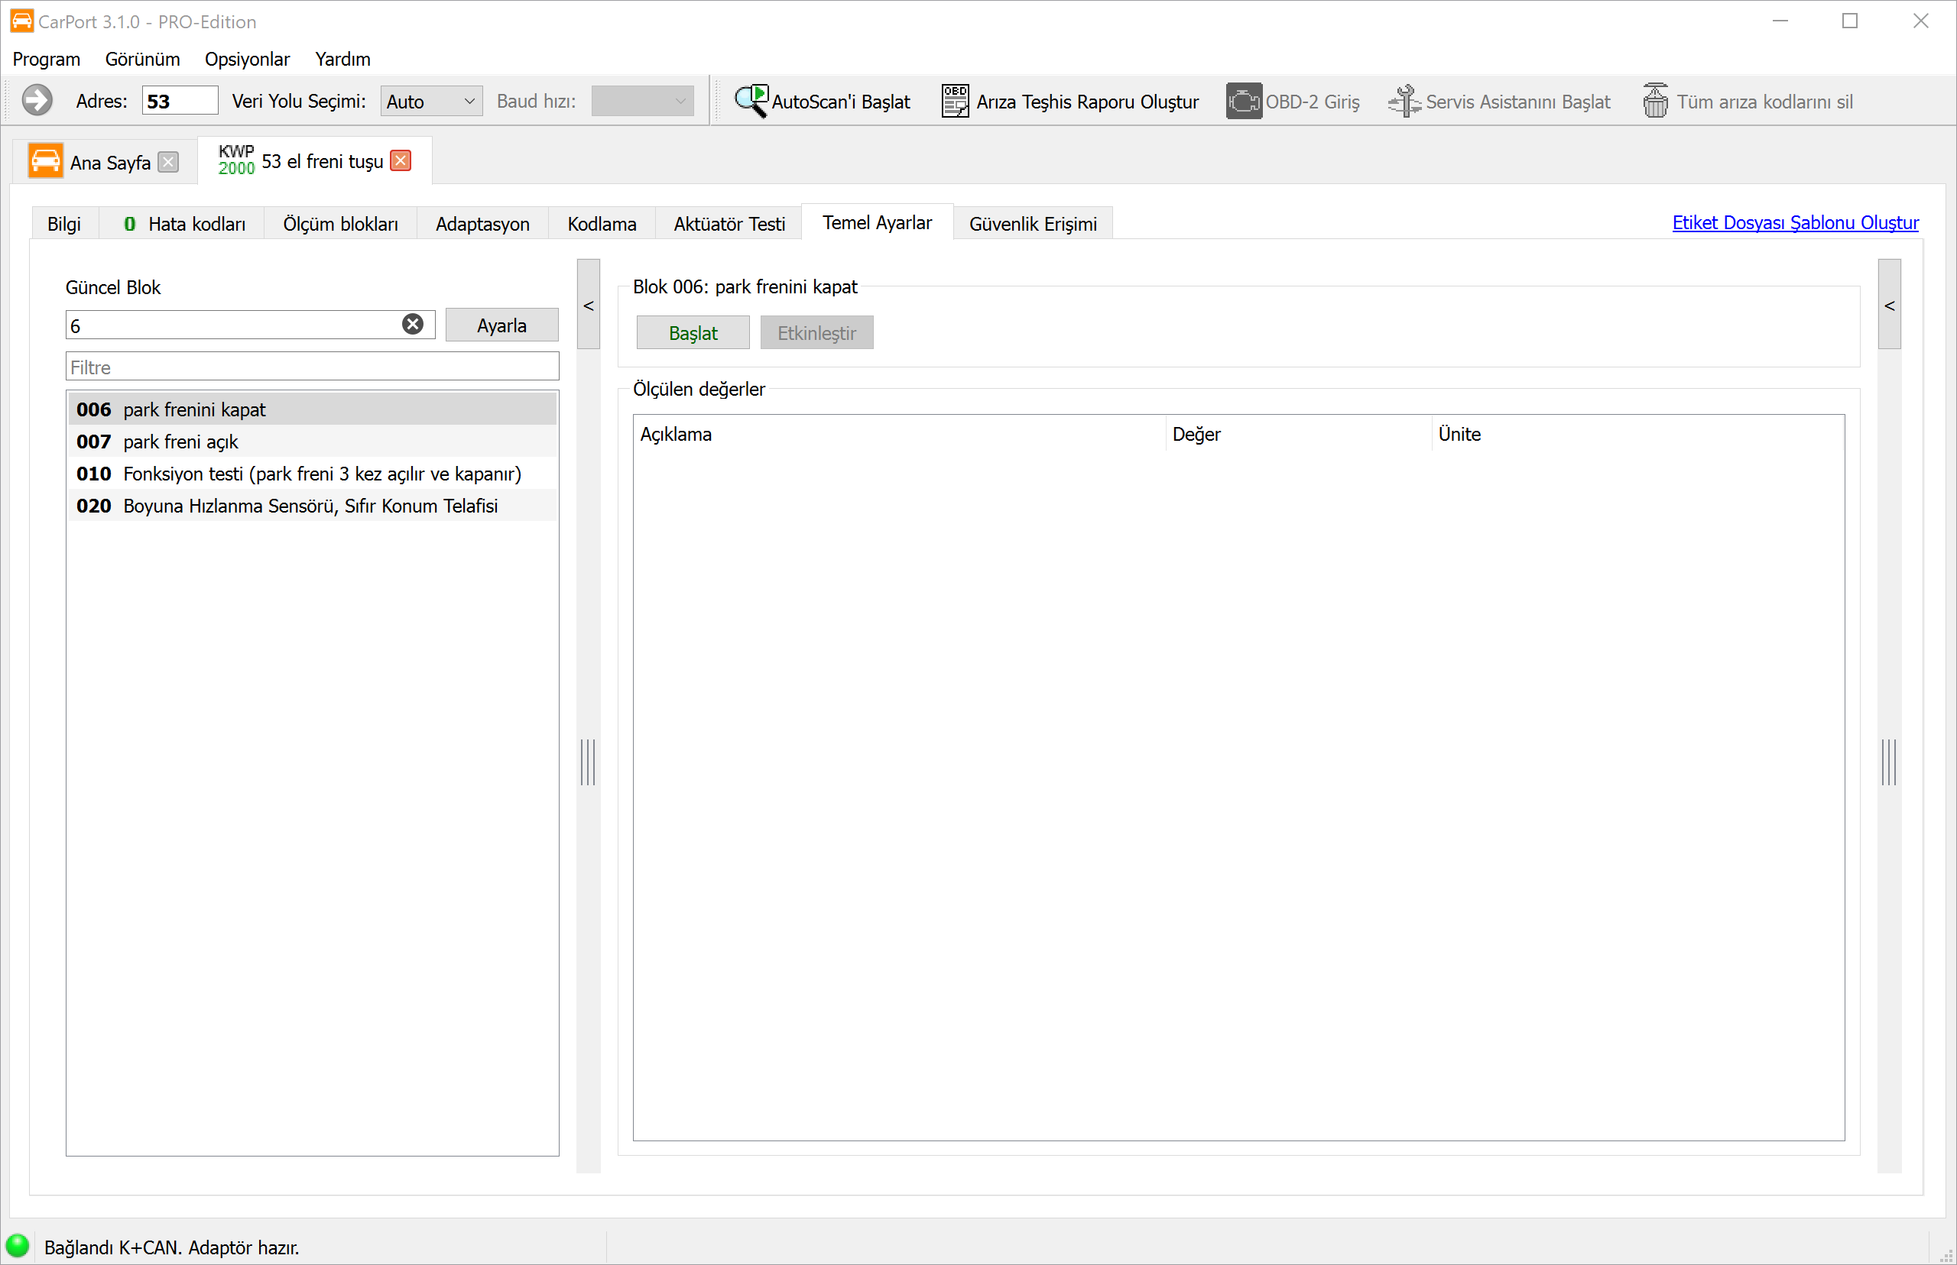1957x1265 pixels.
Task: Collapse left panel with < arrow
Action: coord(589,305)
